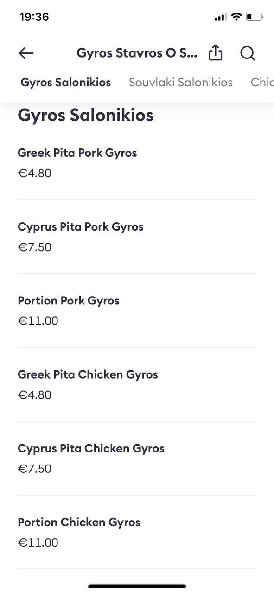The image size is (274, 594).
Task: Switch to the partially visible Chic tab
Action: click(262, 83)
